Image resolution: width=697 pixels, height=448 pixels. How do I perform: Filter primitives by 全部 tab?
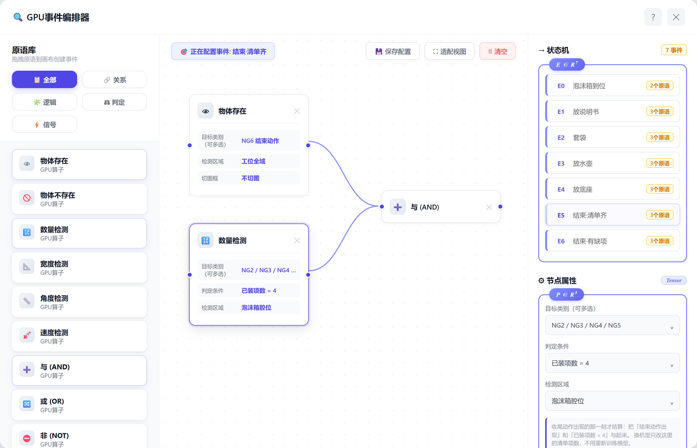point(44,80)
